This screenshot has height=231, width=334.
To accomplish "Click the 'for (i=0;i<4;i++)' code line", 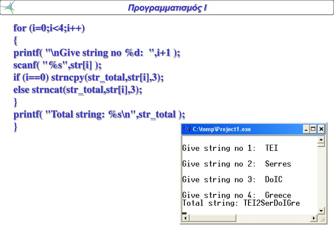I will click(49, 28).
